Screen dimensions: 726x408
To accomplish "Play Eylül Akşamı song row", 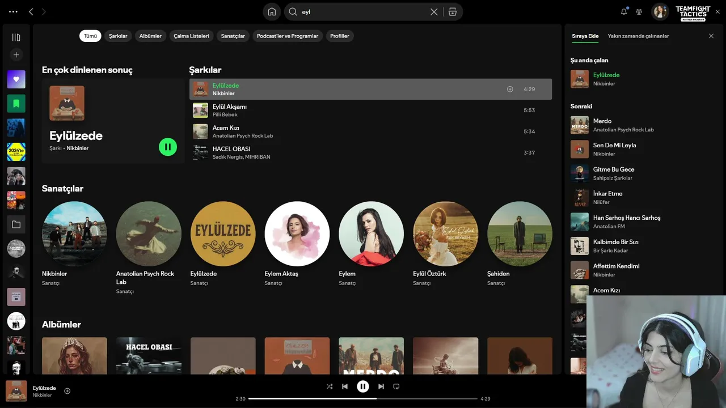I will tap(370, 110).
